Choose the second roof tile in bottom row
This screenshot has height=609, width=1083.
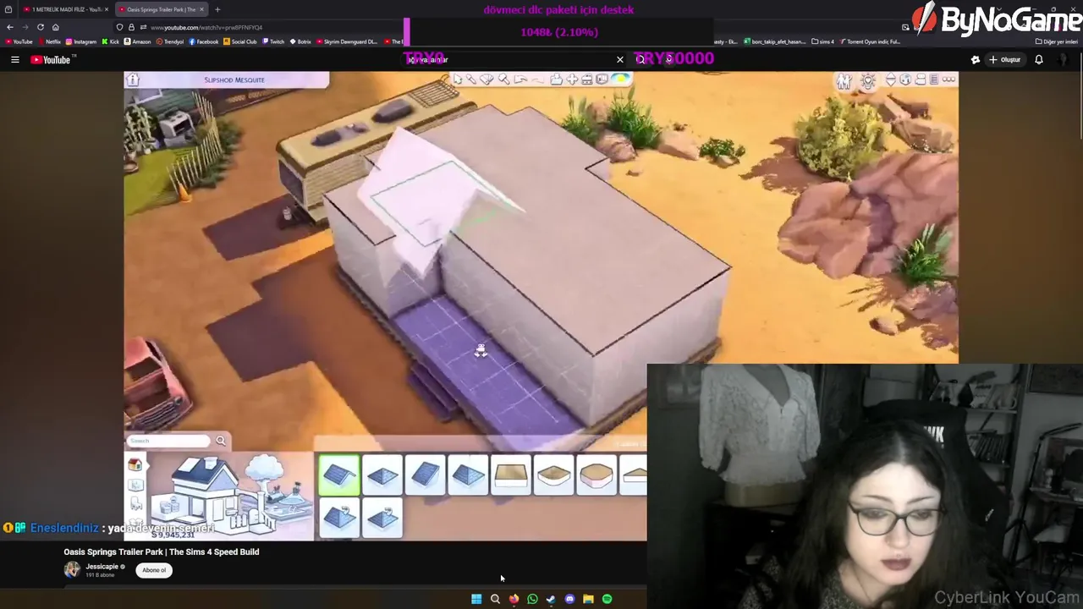[x=382, y=518]
